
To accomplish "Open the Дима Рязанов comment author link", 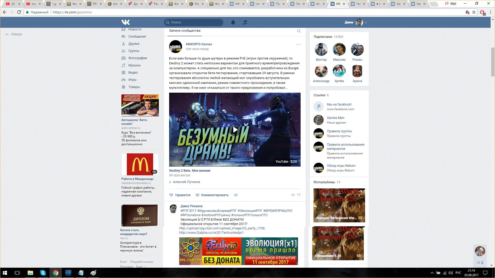I will pos(191,206).
